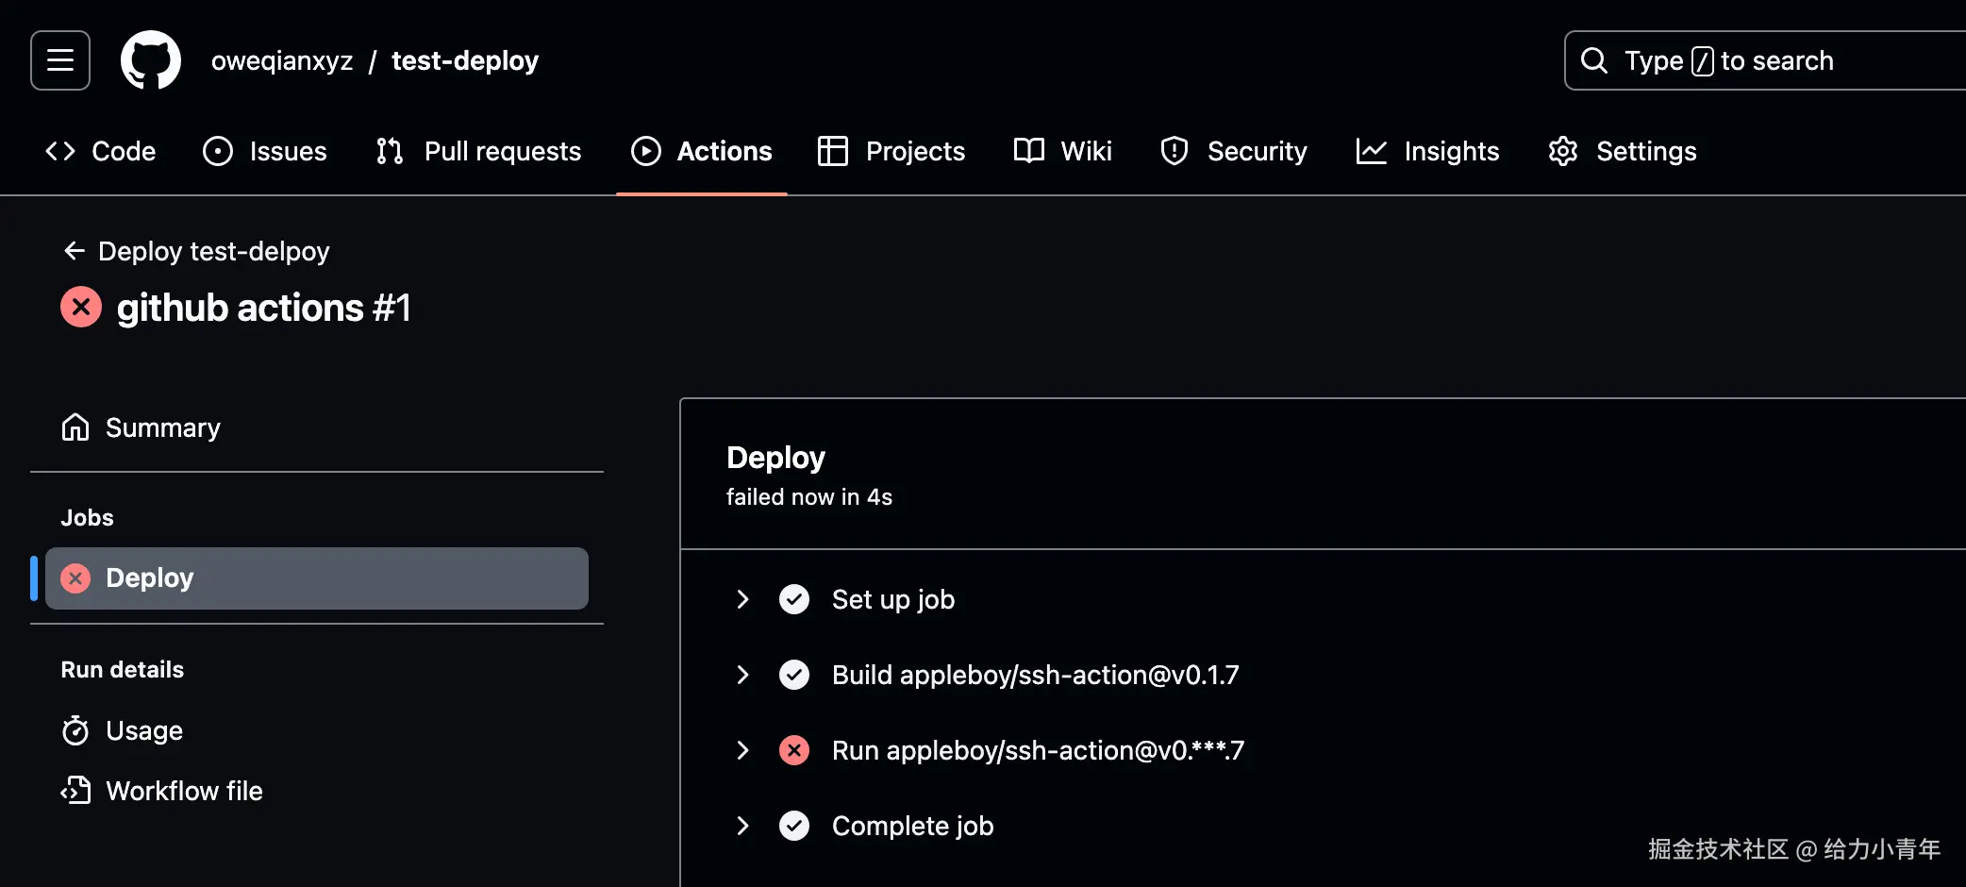Expand the failed Run appleboy/ssh-action step
This screenshot has width=1966, height=887.
point(742,750)
